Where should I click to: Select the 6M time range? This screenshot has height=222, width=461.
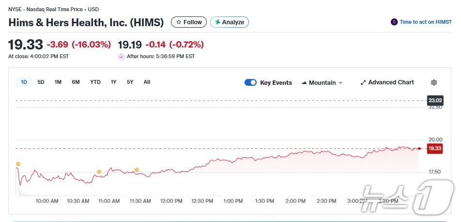(x=76, y=82)
